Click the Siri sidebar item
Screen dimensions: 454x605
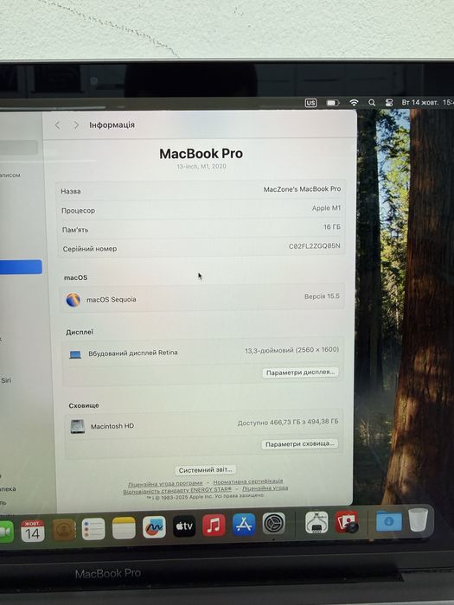click(6, 380)
